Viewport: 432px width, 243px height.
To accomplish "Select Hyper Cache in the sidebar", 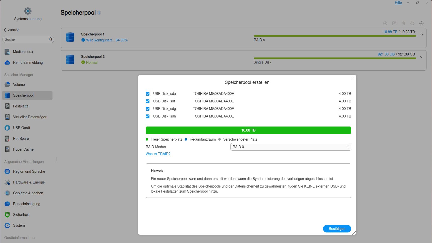I will [23, 149].
